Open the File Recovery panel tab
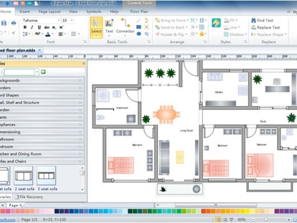The width and height of the screenshot is (297, 223). (x=31, y=197)
